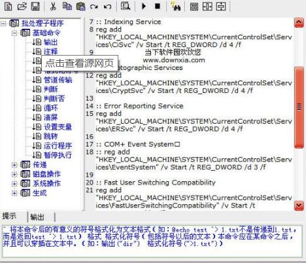This screenshot has width=306, height=263.
Task: Expand the 生成 tree node
Action: pos(14,193)
